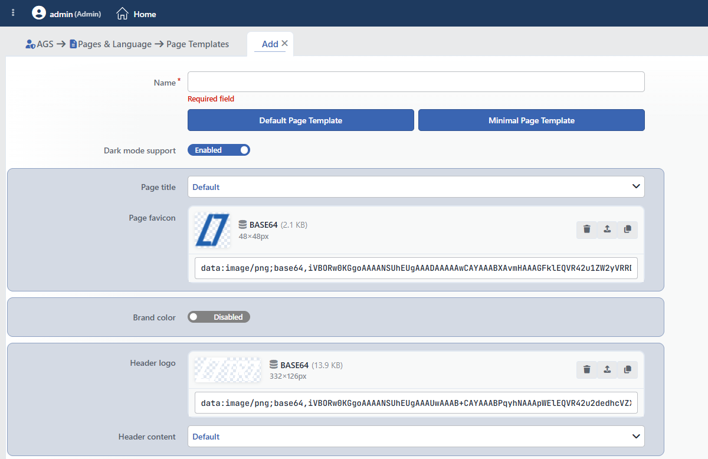This screenshot has width=708, height=459.
Task: Open the Page title dropdown
Action: pyautogui.click(x=416, y=187)
